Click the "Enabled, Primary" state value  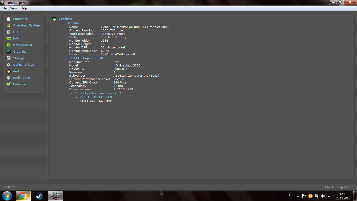(x=114, y=37)
